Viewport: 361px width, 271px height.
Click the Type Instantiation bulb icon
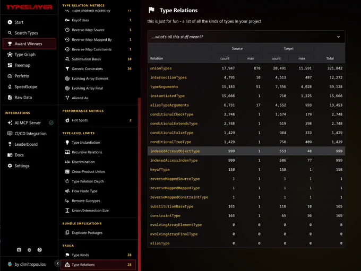click(x=67, y=143)
